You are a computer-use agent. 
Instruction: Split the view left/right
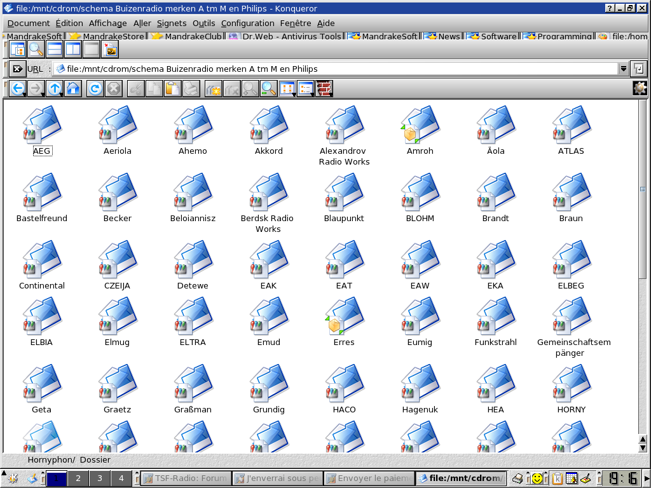73,50
